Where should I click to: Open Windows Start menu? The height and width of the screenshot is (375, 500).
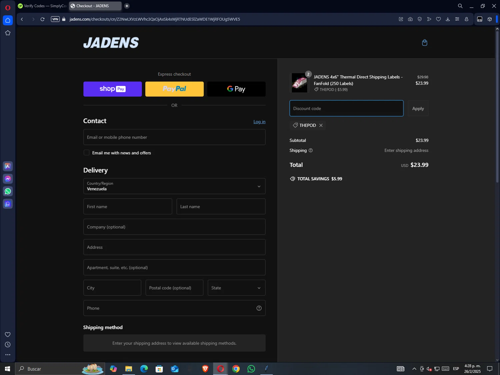(7, 369)
